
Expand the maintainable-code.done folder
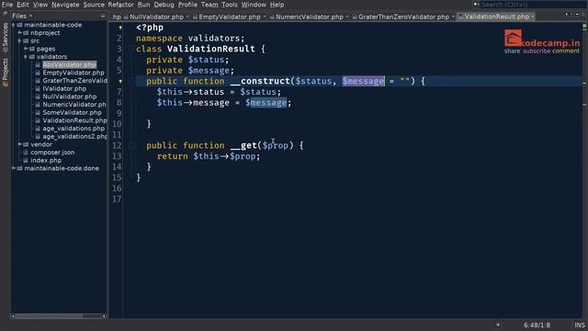pos(14,168)
